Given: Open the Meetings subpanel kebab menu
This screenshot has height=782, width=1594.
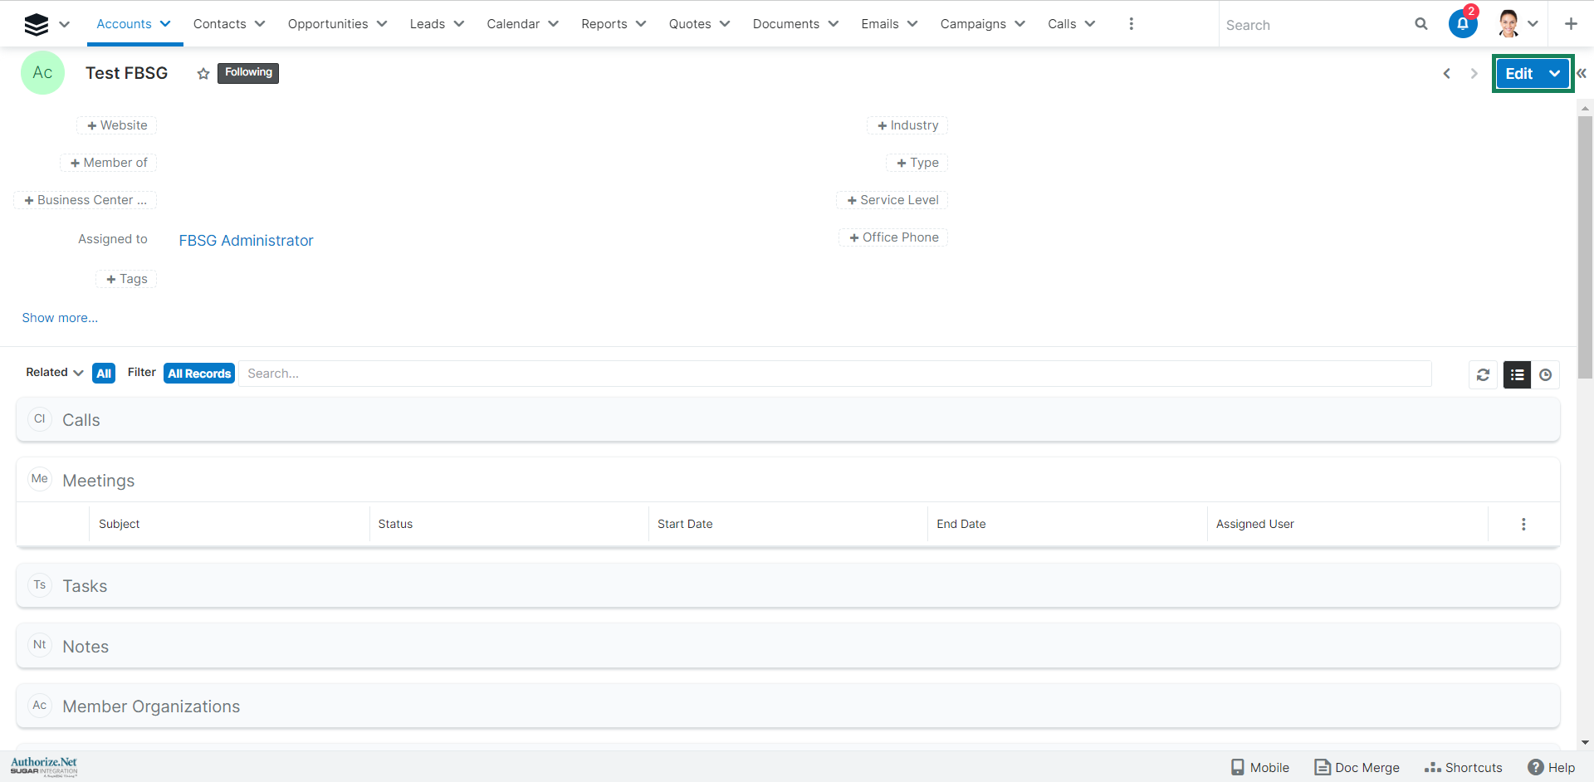Looking at the screenshot, I should pos(1523,525).
